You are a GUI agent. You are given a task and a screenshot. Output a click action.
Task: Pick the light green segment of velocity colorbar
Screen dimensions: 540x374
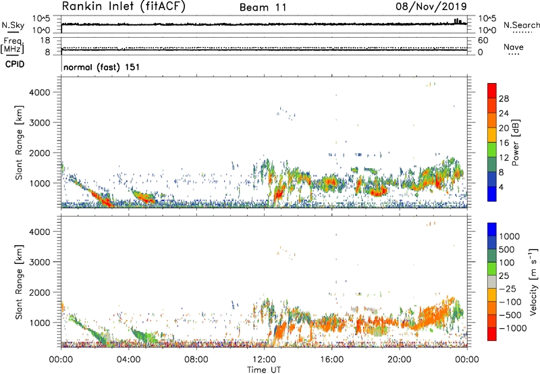(x=492, y=269)
